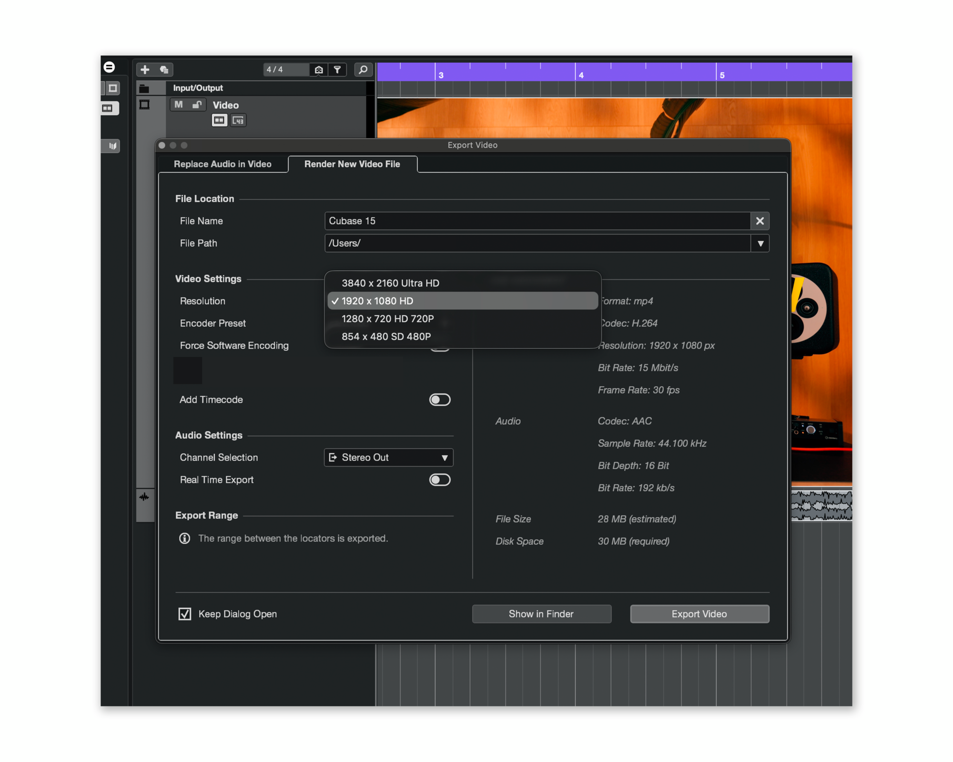
Task: Open the Find Tracks magnifier icon
Action: [x=363, y=70]
